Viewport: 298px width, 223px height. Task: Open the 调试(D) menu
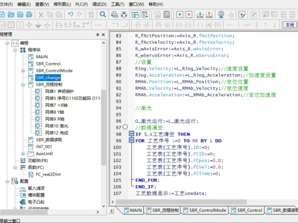[x=99, y=4]
